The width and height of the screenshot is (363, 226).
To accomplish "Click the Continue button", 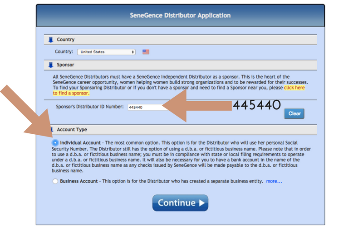I will [x=180, y=203].
